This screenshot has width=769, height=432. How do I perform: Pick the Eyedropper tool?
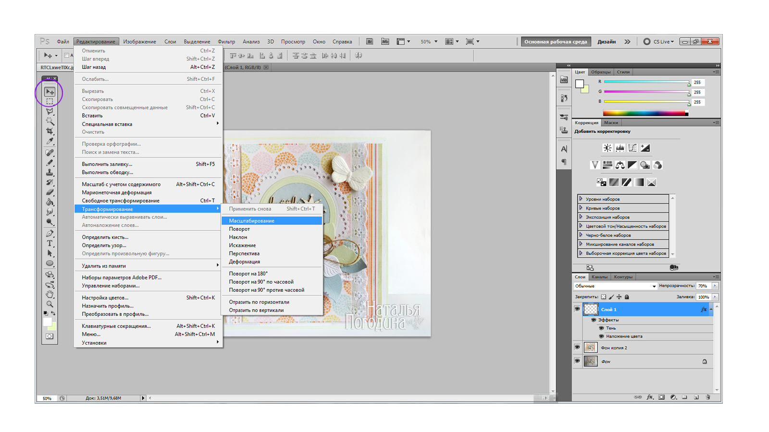point(50,141)
